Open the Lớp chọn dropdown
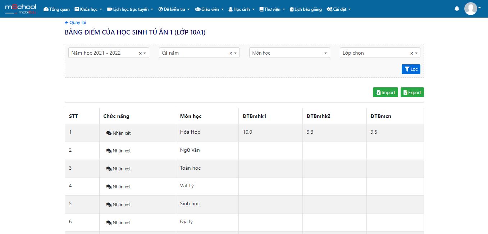Viewport: 488px width, 234px height. 380,53
